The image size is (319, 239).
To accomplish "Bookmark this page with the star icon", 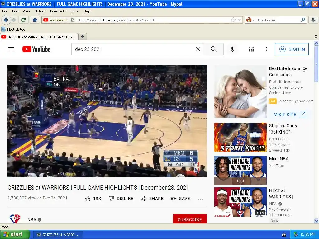I will [233, 20].
